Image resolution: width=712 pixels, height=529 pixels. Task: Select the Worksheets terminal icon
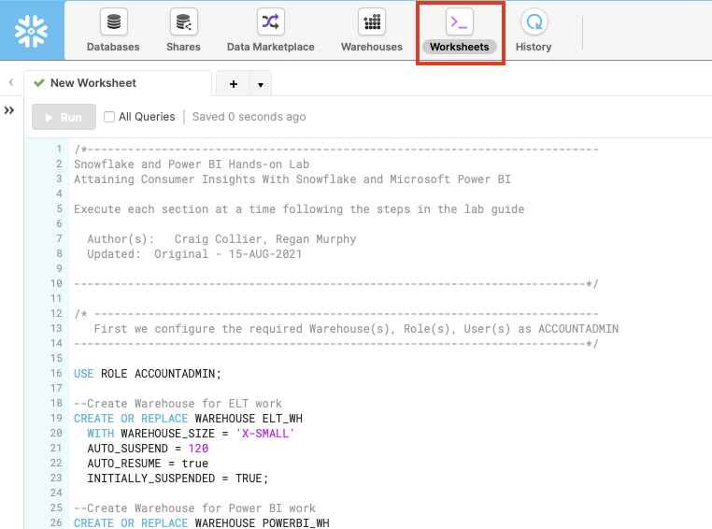459,22
